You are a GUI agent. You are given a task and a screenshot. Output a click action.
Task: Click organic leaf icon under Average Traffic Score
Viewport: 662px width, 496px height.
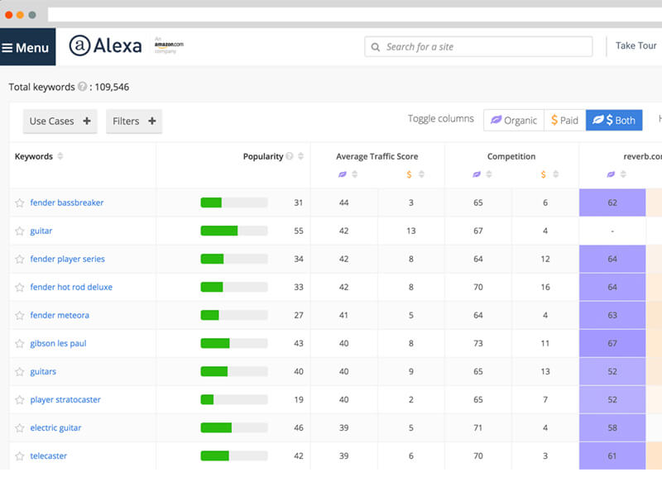coord(343,174)
